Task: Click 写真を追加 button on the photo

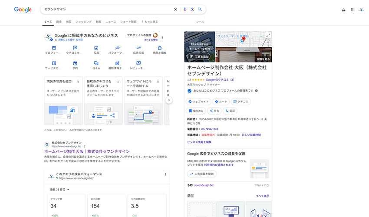Action: [199, 56]
